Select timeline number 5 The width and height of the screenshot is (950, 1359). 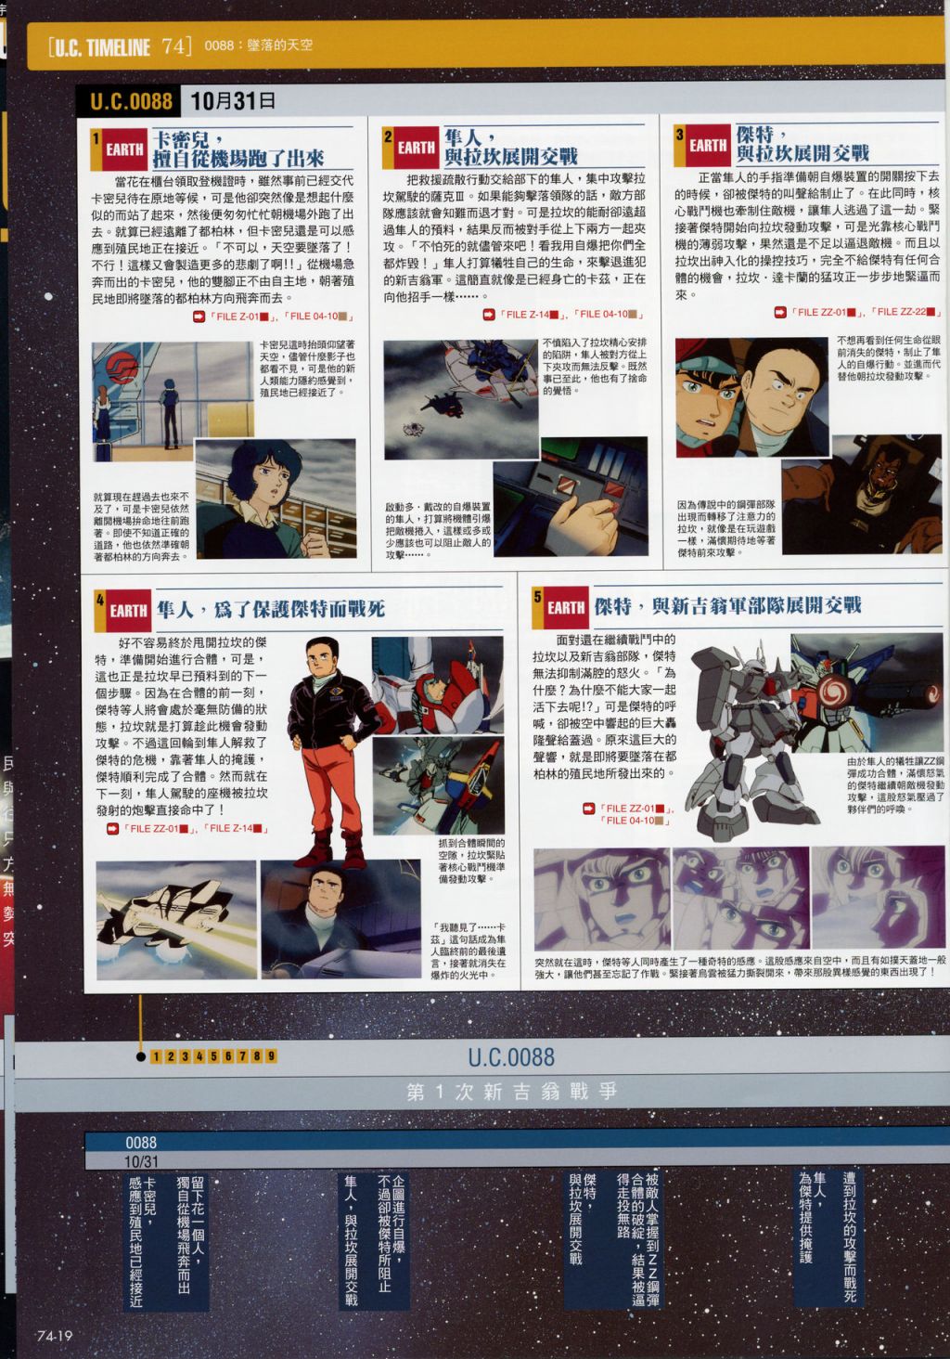pyautogui.click(x=213, y=1056)
